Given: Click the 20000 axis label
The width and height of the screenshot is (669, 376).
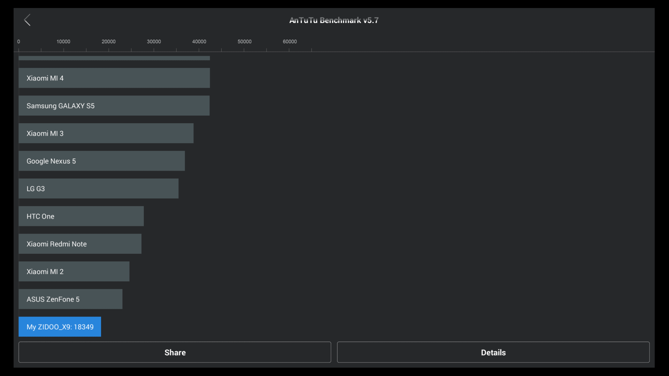Looking at the screenshot, I should click(x=109, y=41).
